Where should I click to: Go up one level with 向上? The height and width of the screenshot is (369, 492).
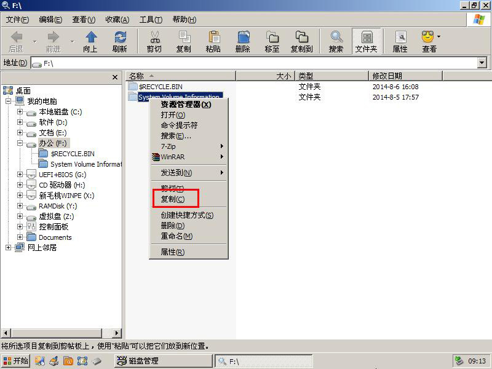click(90, 41)
